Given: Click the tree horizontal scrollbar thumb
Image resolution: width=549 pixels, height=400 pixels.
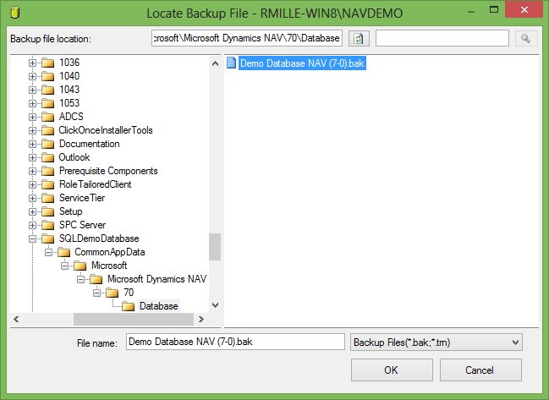Looking at the screenshot, I should pos(134,319).
